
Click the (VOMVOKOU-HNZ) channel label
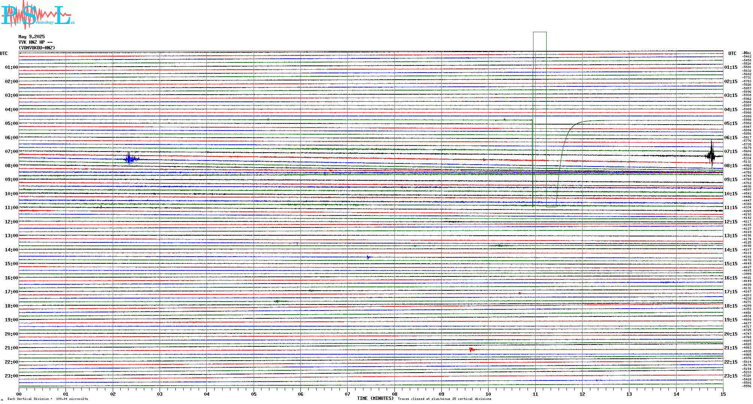click(37, 48)
